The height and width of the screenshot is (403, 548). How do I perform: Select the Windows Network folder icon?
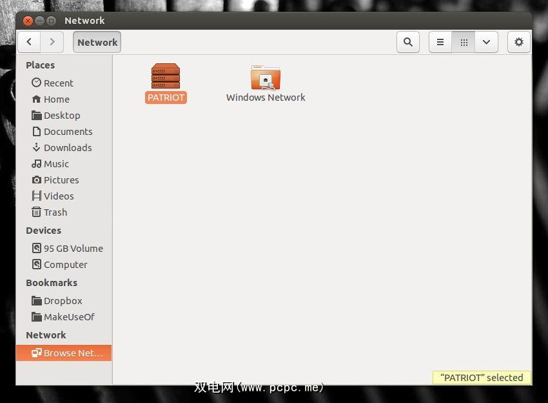[x=266, y=77]
